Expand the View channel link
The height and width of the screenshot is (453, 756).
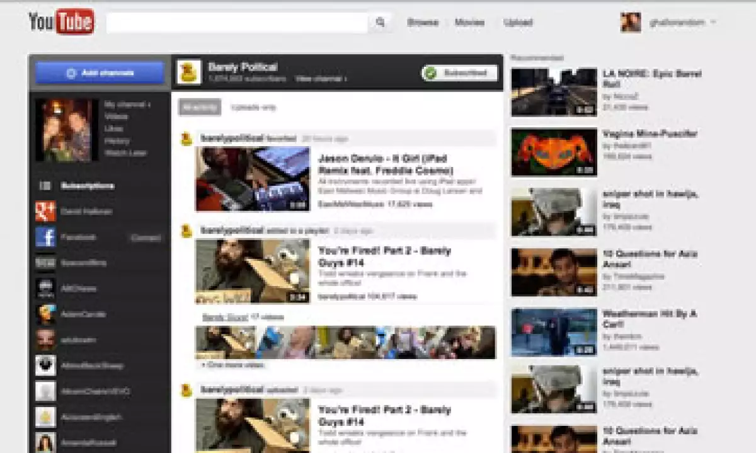[x=321, y=79]
